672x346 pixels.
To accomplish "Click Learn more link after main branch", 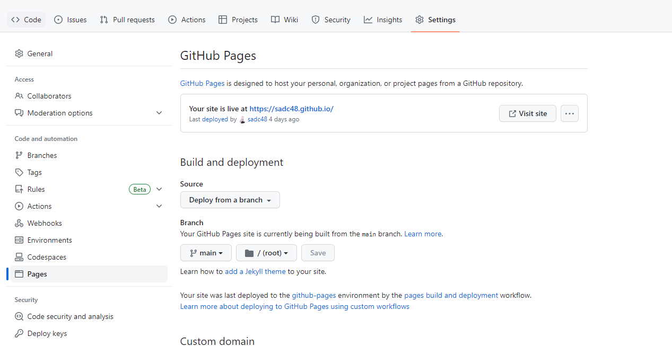I will coord(423,234).
